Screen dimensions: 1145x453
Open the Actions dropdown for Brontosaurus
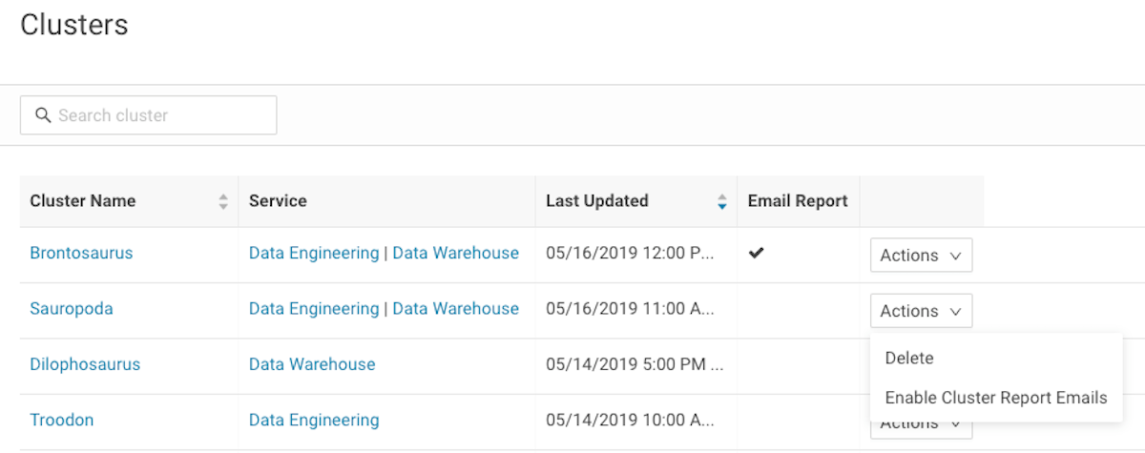tap(921, 256)
